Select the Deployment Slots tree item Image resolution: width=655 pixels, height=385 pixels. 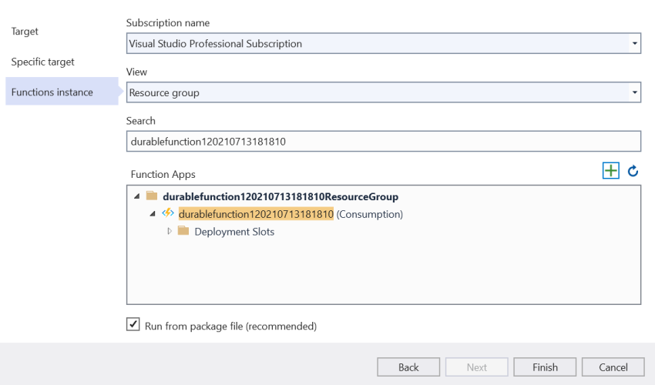(x=234, y=231)
